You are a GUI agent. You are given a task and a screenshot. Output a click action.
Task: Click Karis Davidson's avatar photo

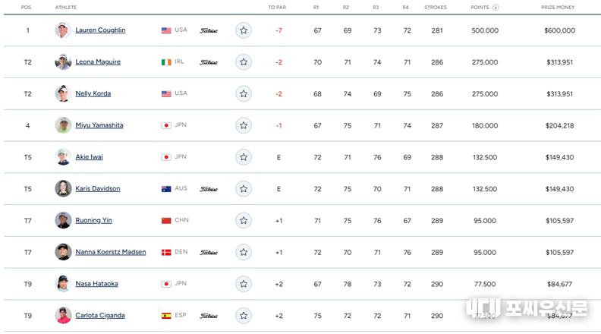tap(63, 189)
